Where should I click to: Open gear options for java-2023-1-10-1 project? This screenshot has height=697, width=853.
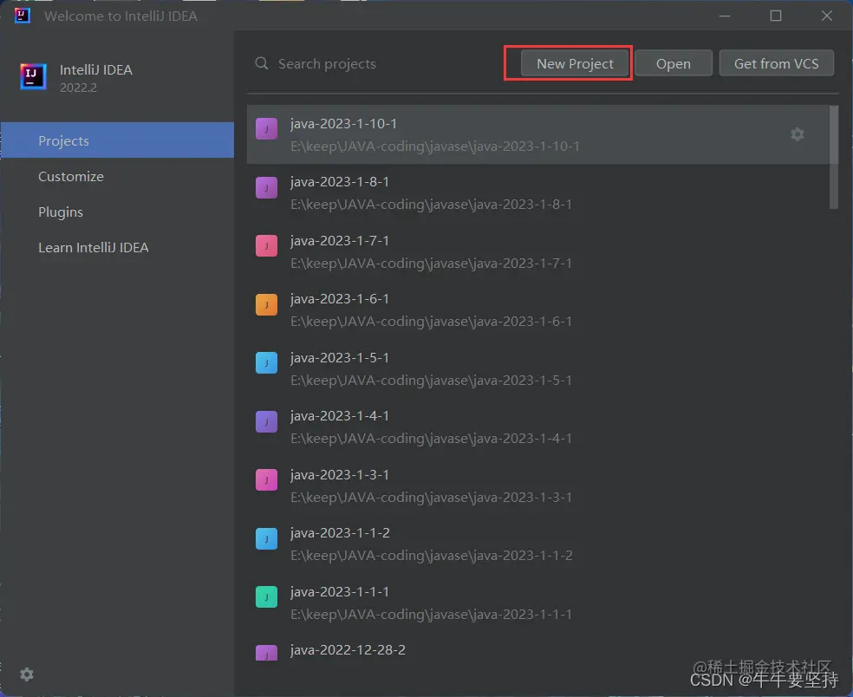(797, 134)
